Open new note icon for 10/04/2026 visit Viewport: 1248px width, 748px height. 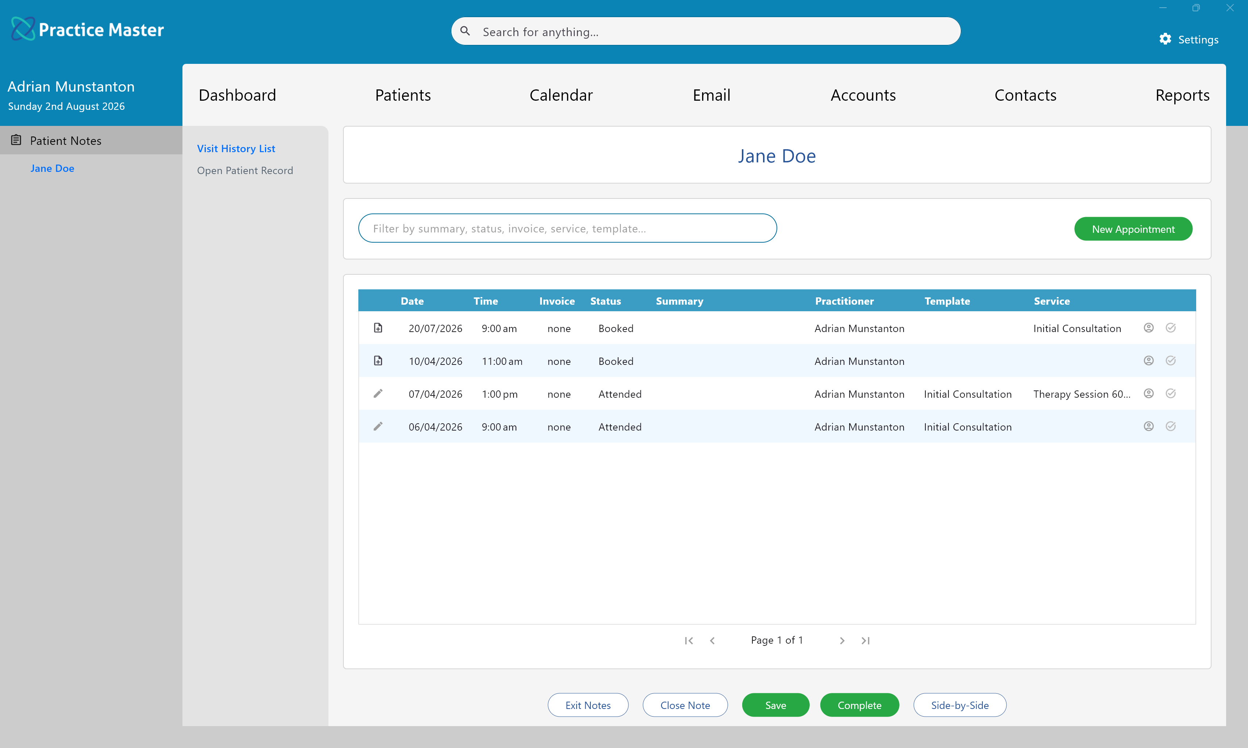click(x=378, y=361)
